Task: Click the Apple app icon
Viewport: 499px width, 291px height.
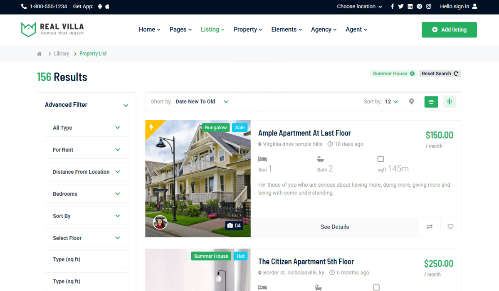Action: (107, 7)
